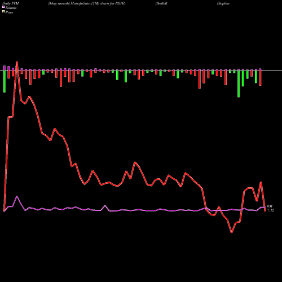The height and width of the screenshot is (282, 282).
Task: Click the 'Daily PVM' title text
Action: pyautogui.click(x=11, y=3)
